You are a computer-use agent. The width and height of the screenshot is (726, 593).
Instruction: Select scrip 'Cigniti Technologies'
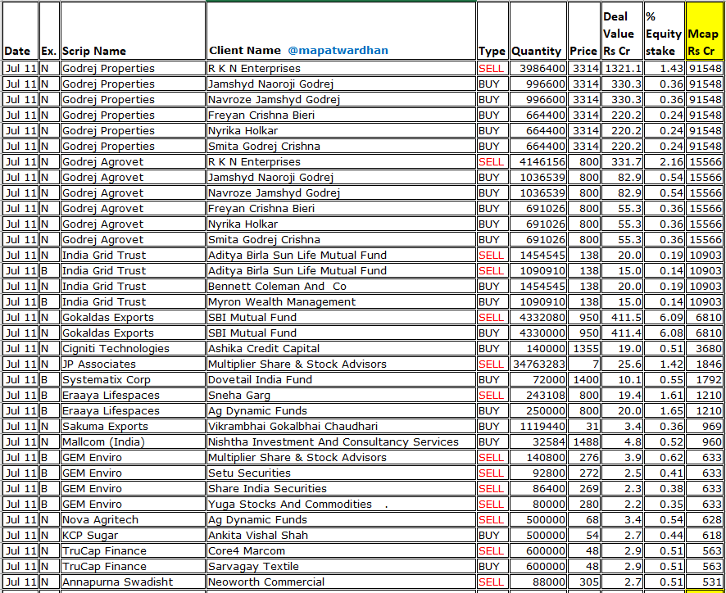133,349
